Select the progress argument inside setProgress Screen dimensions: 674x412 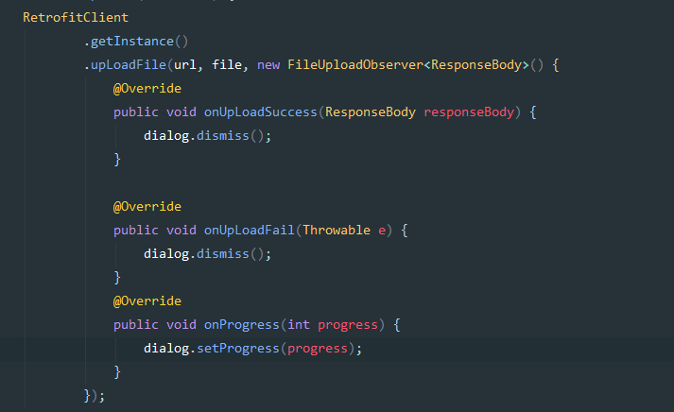click(x=318, y=349)
